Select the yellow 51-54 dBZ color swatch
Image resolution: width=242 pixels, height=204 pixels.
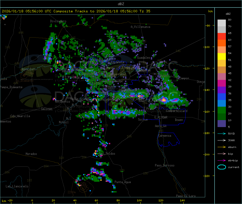[x=222, y=57]
